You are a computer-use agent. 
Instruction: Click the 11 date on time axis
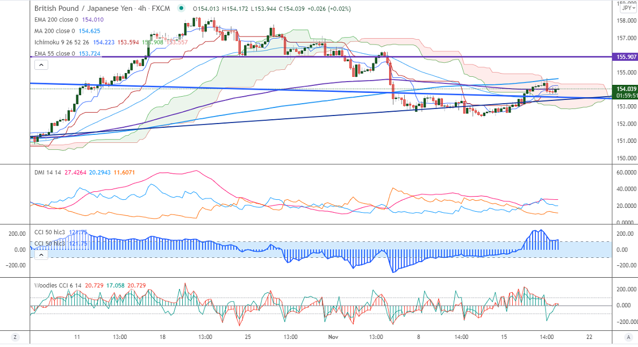click(x=77, y=337)
